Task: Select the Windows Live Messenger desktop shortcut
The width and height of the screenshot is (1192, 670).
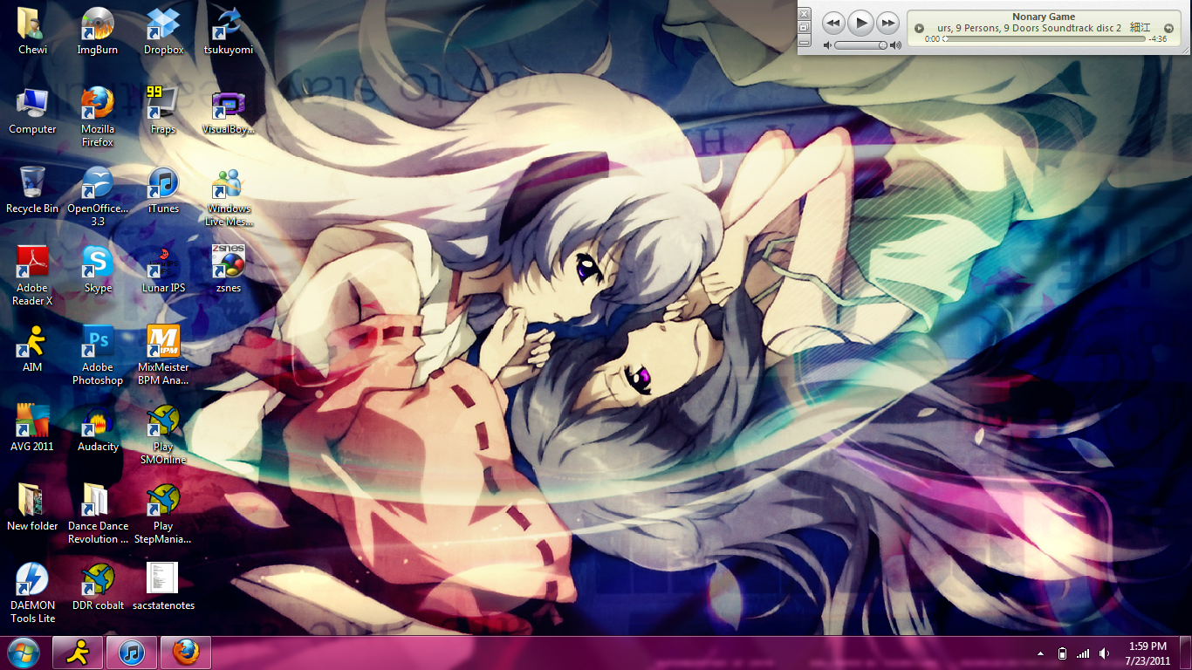Action: (229, 196)
